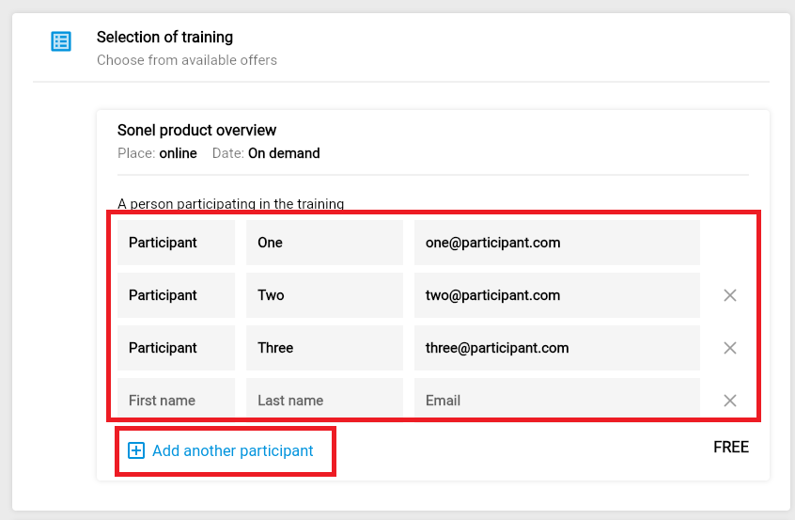Select the last name field containing 'Three'

point(324,348)
